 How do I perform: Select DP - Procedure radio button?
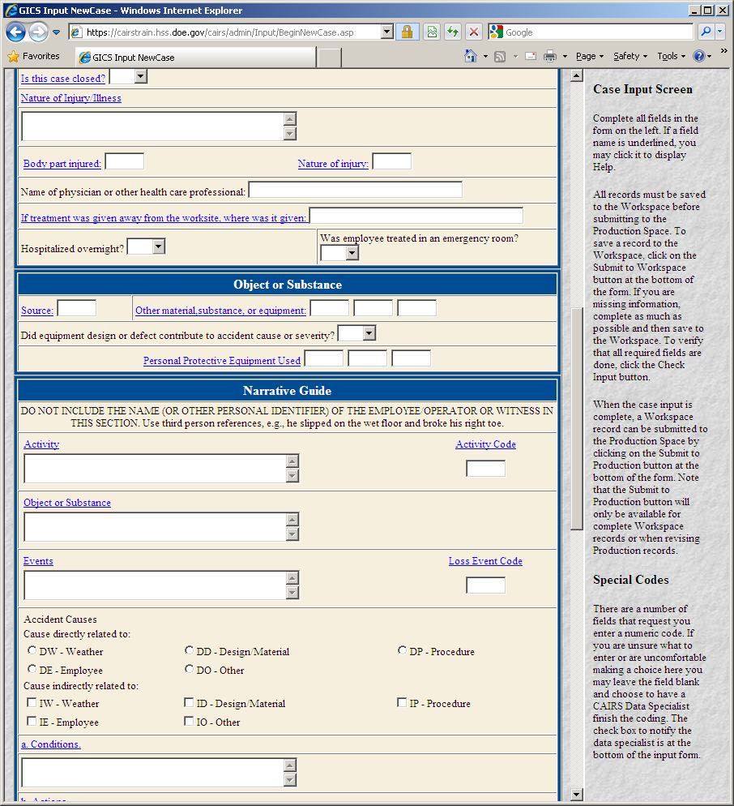[x=402, y=650]
